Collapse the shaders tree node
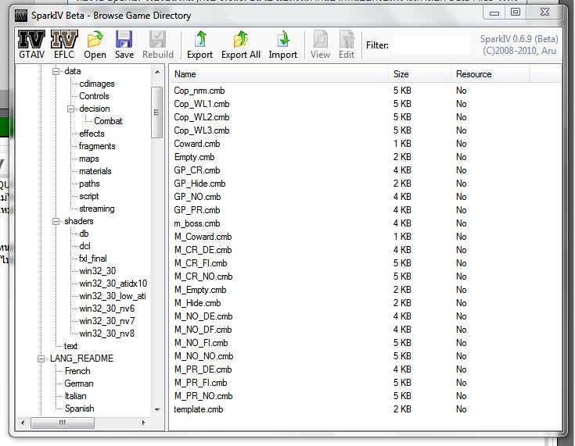 click(x=56, y=221)
